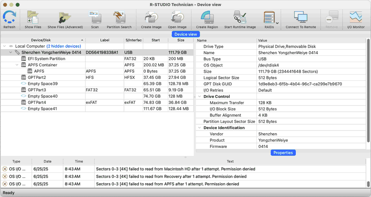The height and width of the screenshot is (197, 371).
Task: Switch to the Device view tab
Action: [x=186, y=34]
